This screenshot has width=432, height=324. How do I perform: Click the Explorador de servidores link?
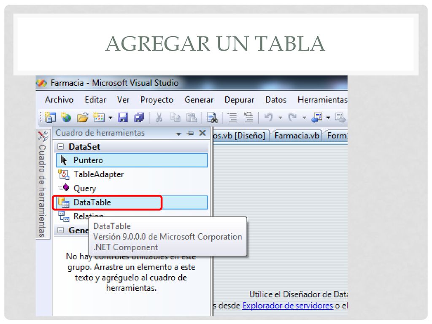(288, 306)
